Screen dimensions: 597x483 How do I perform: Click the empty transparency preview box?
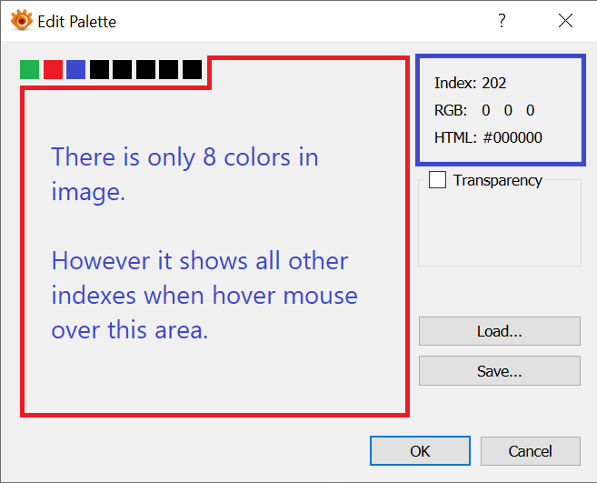pos(499,227)
